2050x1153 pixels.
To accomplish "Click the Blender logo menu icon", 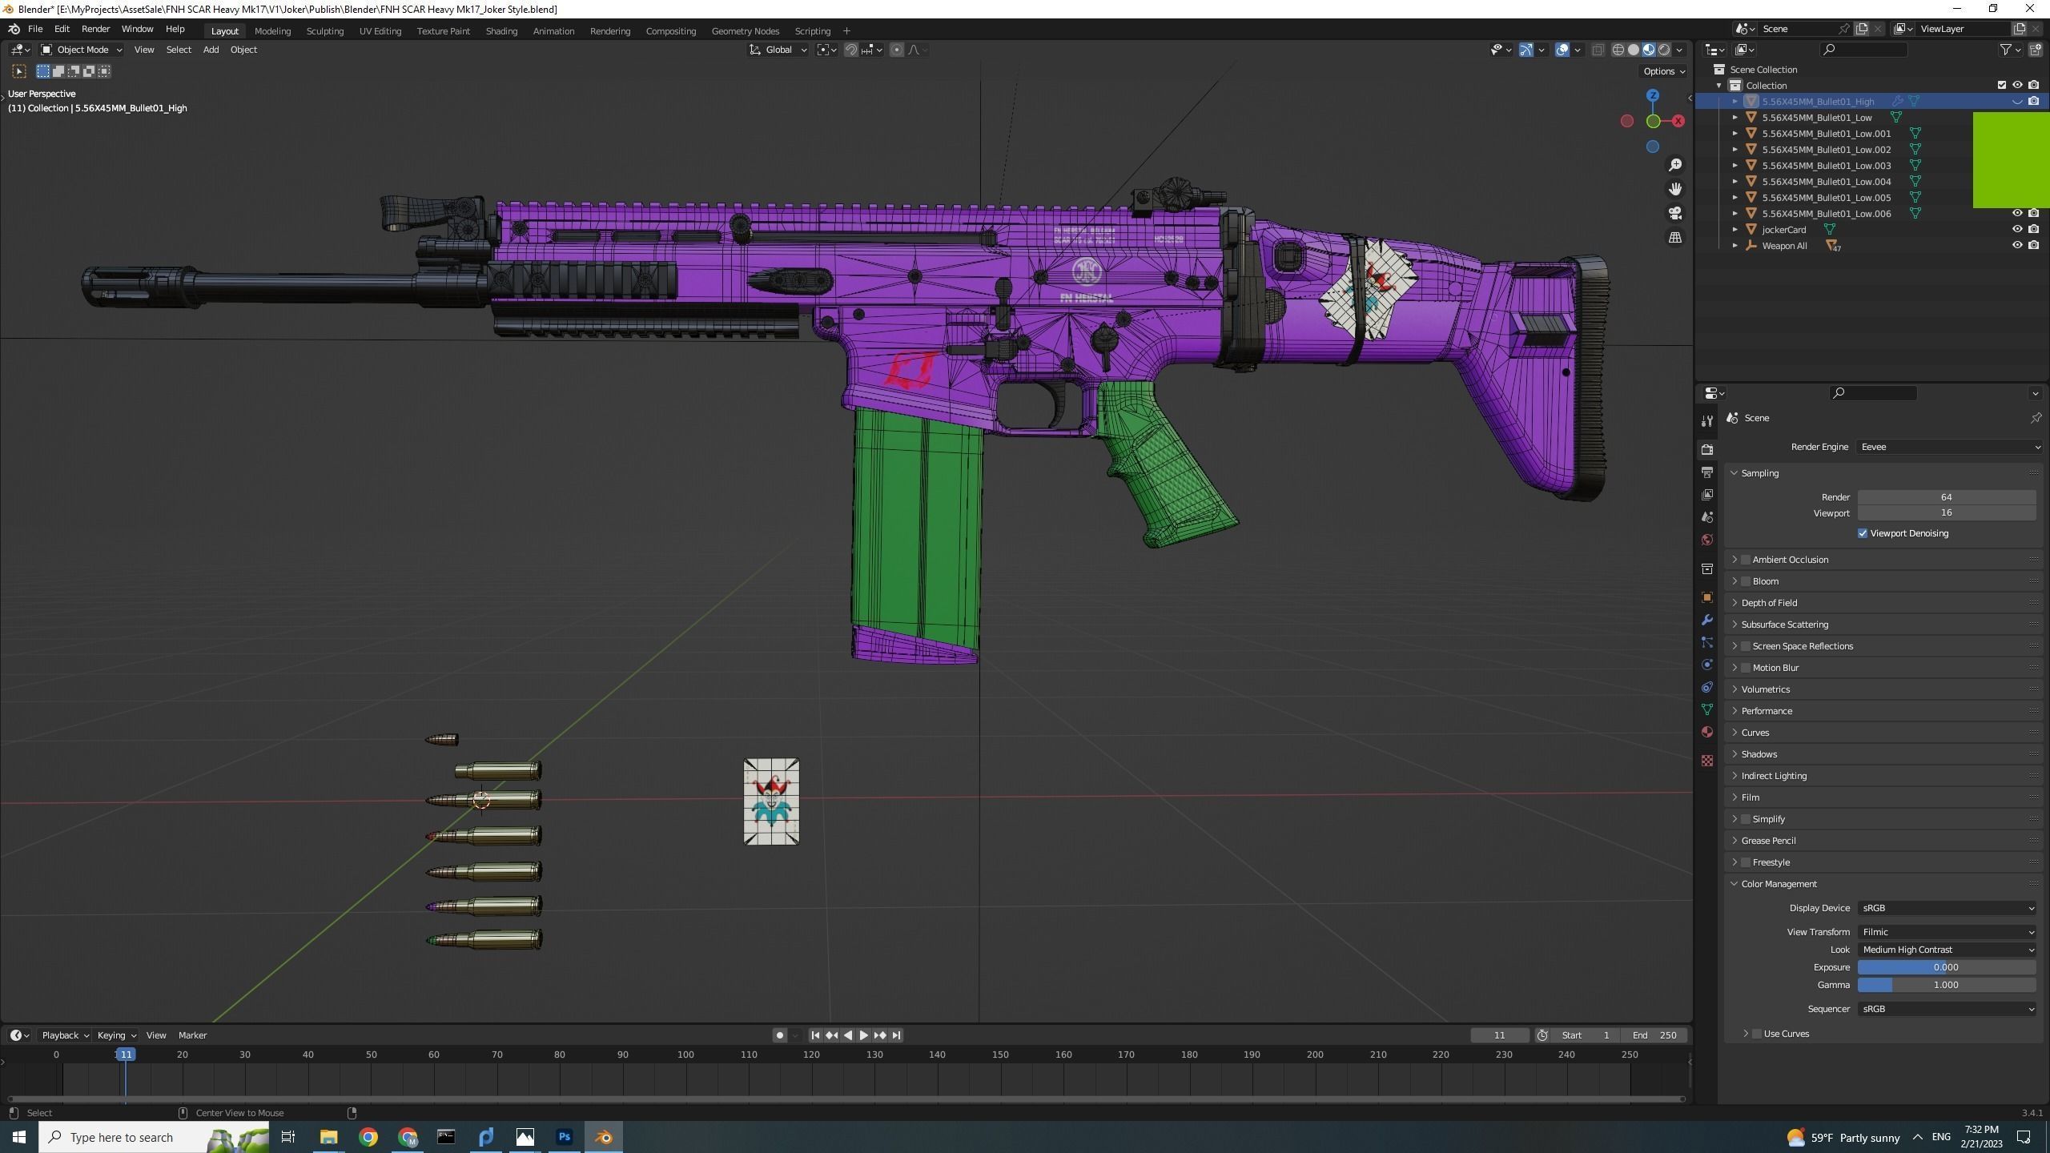I will (x=14, y=29).
